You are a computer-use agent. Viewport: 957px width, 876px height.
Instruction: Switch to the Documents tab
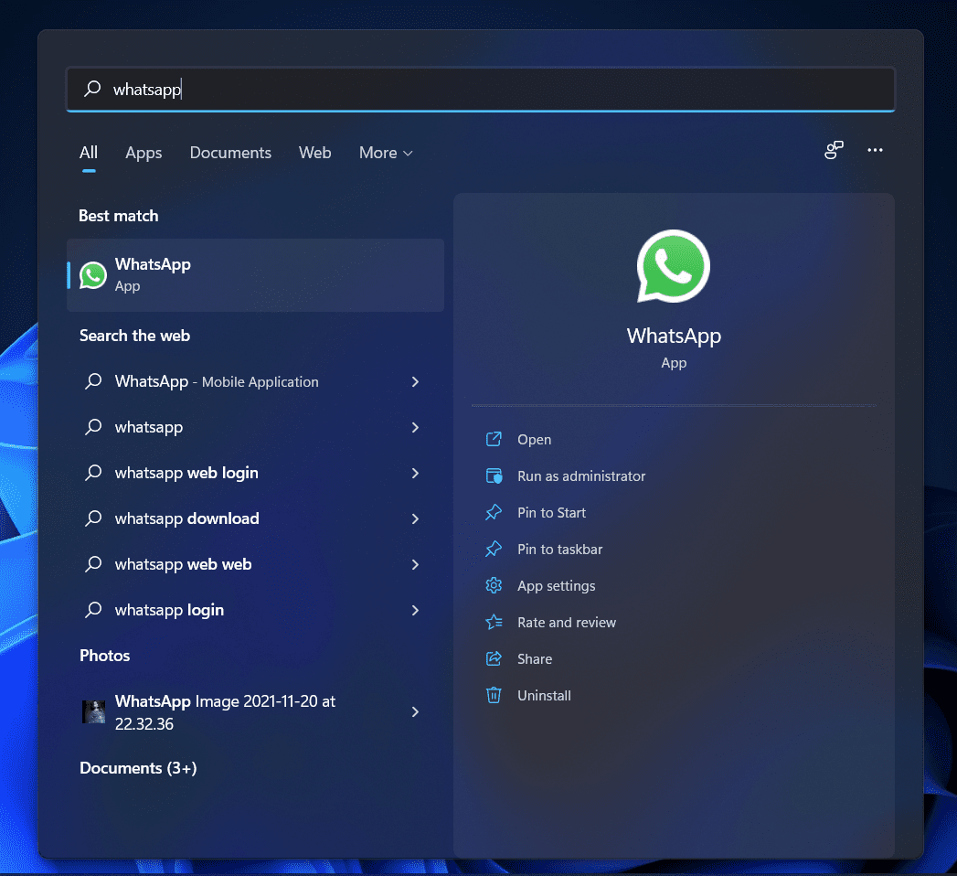[230, 153]
